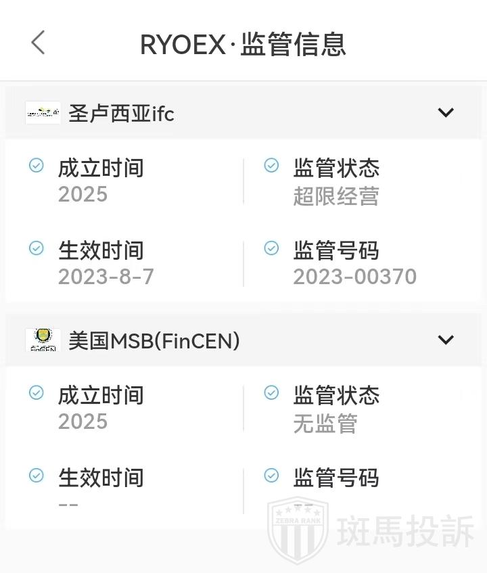Image resolution: width=487 pixels, height=573 pixels.
Task: Click check icon beside 监管号码 2023-00370
Action: pos(271,248)
